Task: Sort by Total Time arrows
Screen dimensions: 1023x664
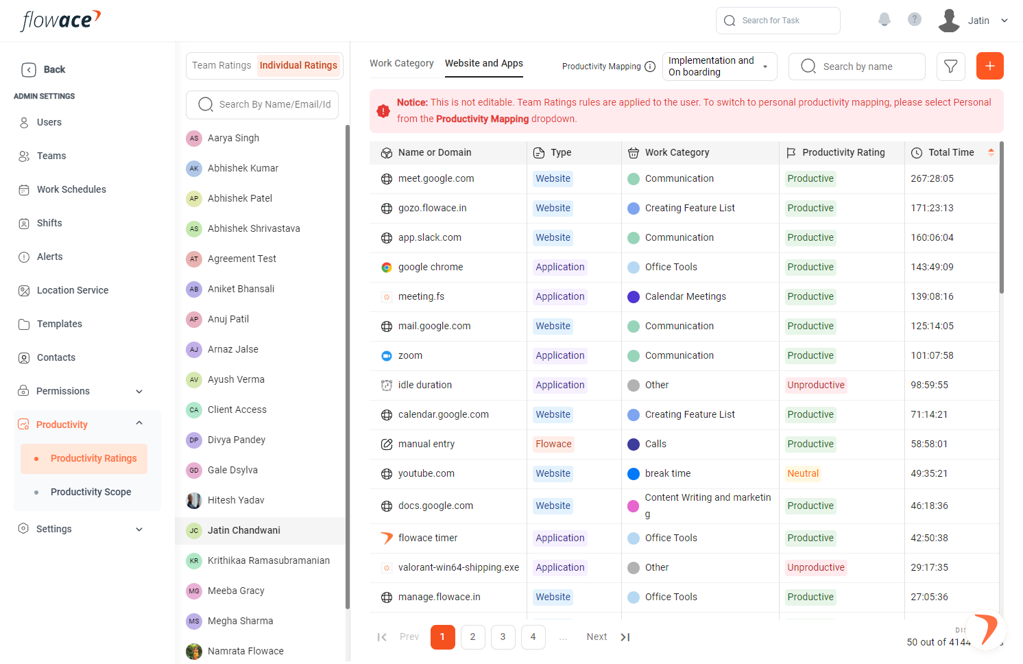Action: pyautogui.click(x=991, y=152)
